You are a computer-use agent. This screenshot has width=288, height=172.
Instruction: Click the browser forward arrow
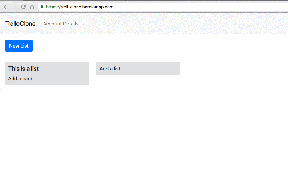click(15, 7)
